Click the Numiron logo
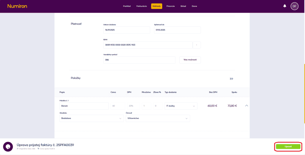The height and width of the screenshot is (155, 305). 17,6
